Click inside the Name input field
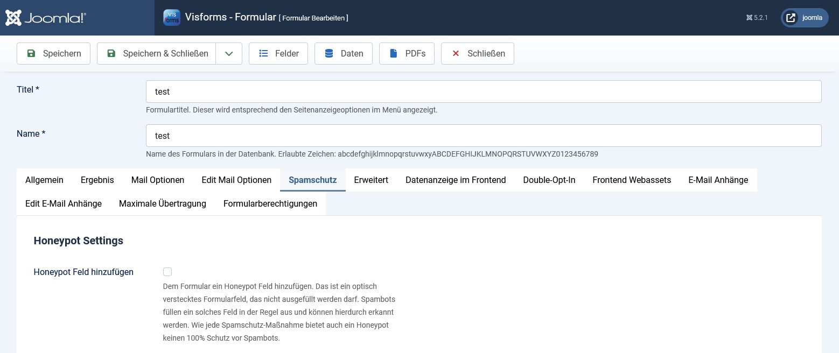Screen dimensions: 839x353 (x=484, y=136)
